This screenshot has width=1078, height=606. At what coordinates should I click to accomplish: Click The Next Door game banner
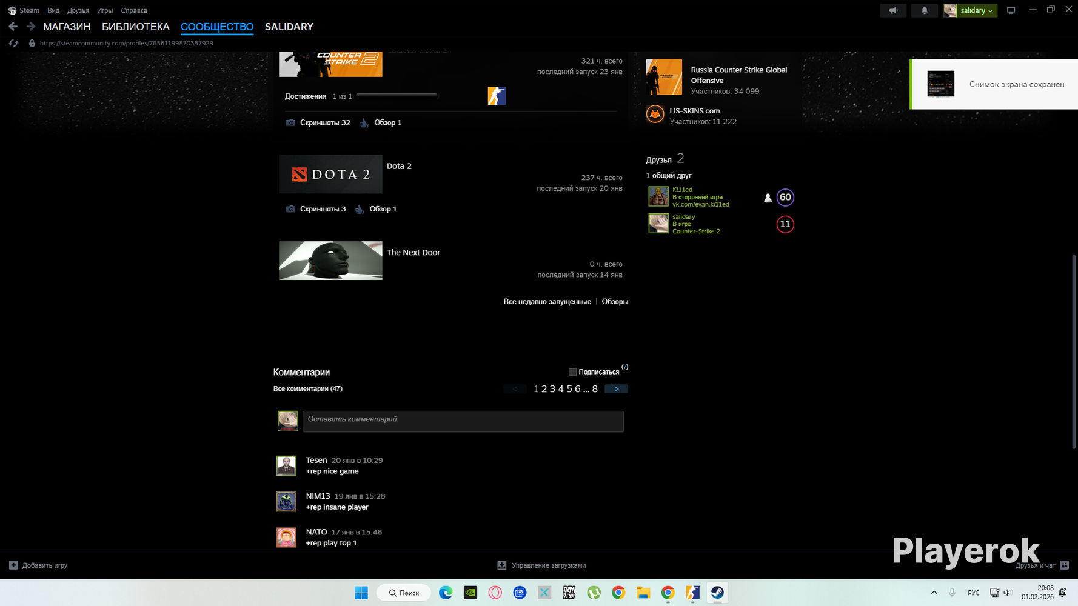(330, 261)
